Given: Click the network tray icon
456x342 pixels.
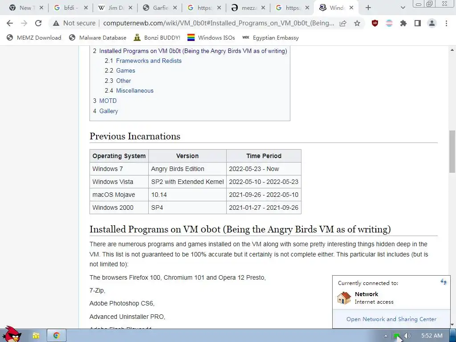Looking at the screenshot, I should pyautogui.click(x=397, y=336).
